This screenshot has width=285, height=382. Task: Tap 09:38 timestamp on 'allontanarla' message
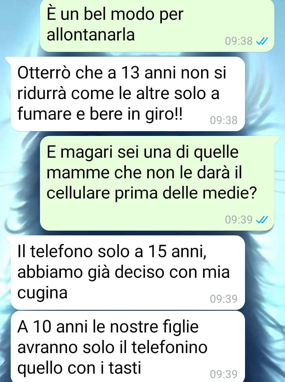click(239, 41)
